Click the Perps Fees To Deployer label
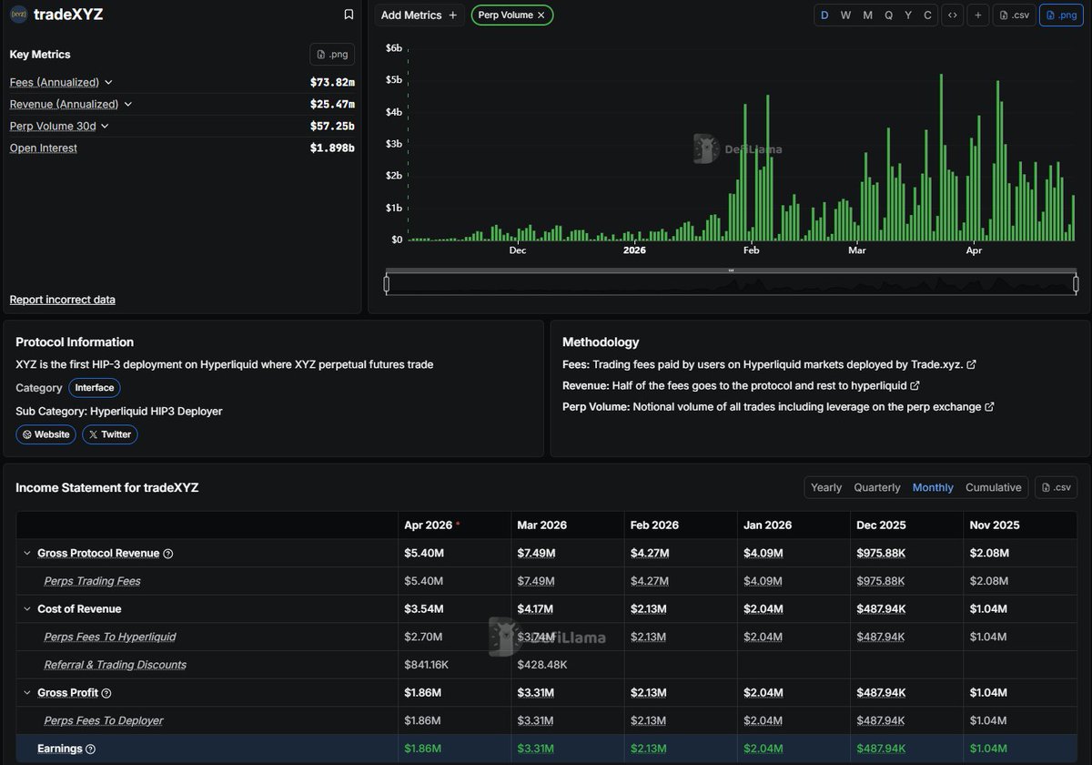The height and width of the screenshot is (765, 1092). pyautogui.click(x=104, y=720)
